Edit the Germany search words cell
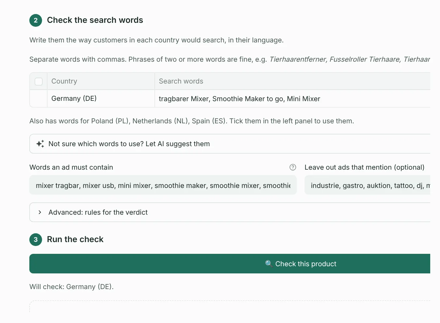 pyautogui.click(x=292, y=99)
